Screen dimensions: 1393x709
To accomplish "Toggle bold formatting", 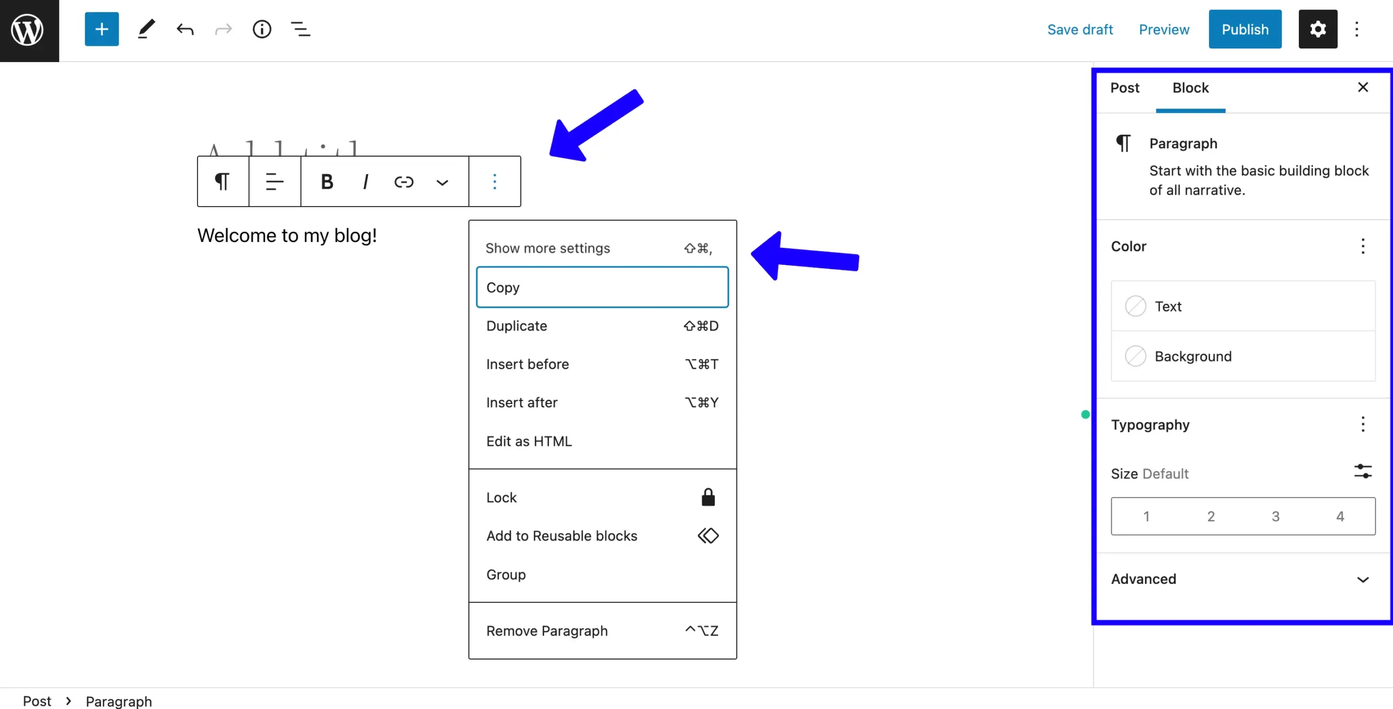I will click(326, 182).
